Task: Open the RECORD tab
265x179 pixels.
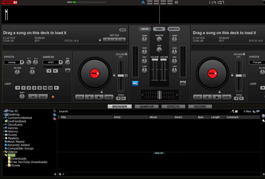Action: click(x=200, y=107)
